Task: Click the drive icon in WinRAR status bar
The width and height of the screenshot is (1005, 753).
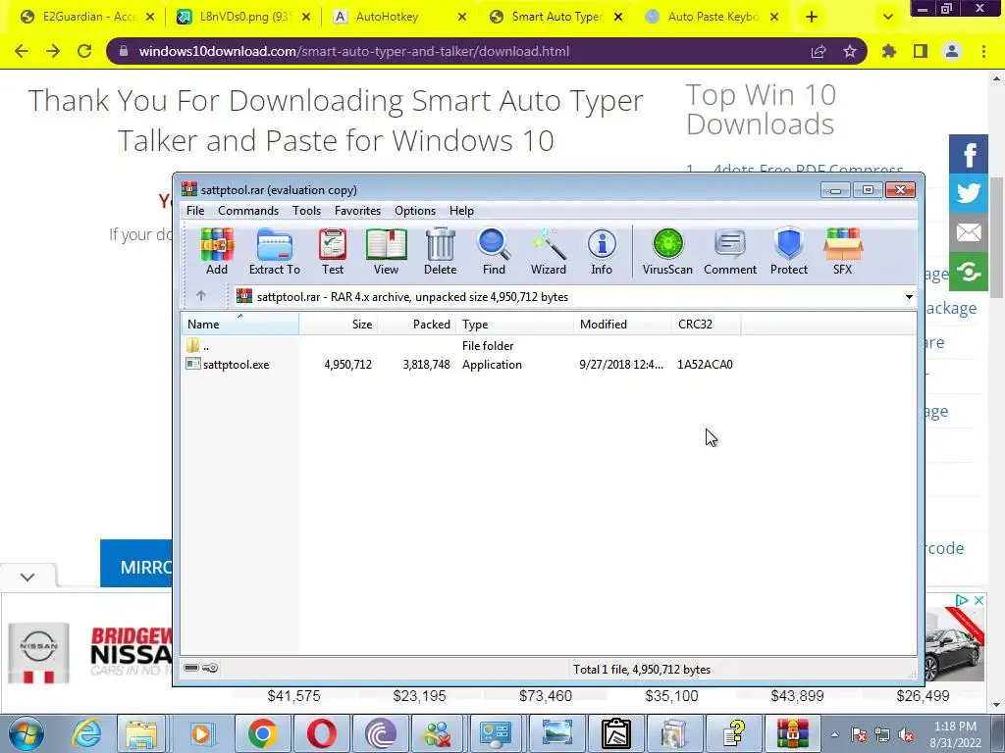Action: [191, 668]
